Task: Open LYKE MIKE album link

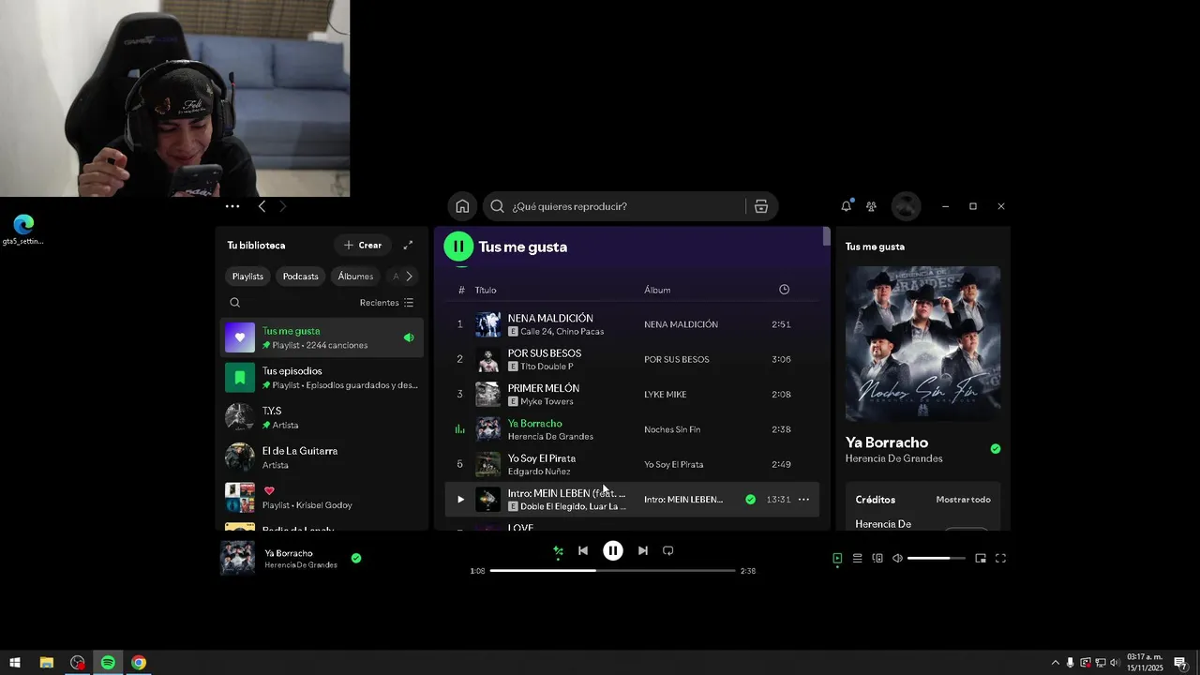Action: 666,395
